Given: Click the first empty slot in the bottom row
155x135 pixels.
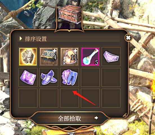Looking at the screenshot, I should pyautogui.click(x=28, y=98).
